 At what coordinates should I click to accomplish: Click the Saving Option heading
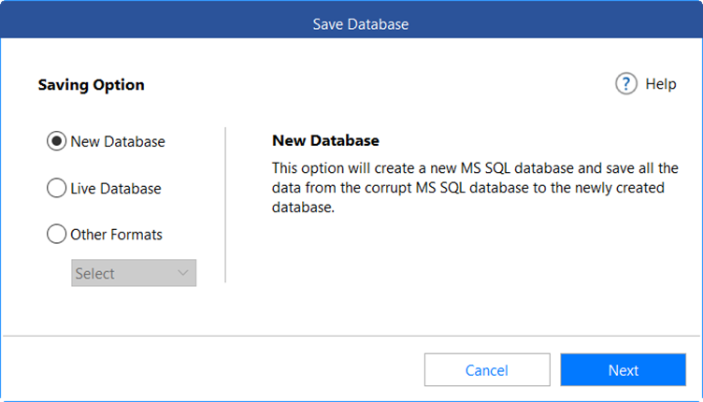coord(91,85)
